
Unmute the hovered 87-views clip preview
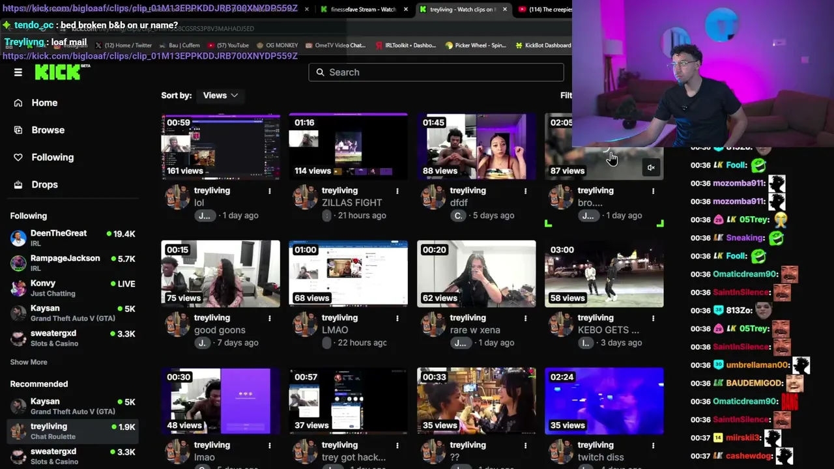(651, 168)
